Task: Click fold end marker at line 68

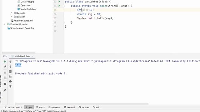Action: click(64, 22)
